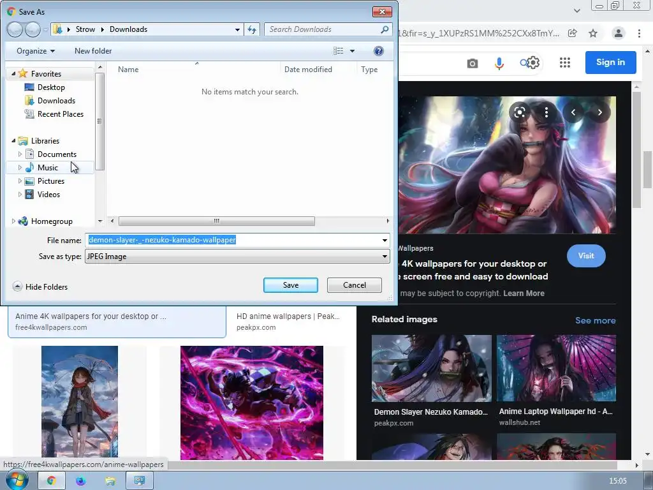Image resolution: width=653 pixels, height=490 pixels.
Task: Open the Google apps grid icon
Action: point(565,63)
